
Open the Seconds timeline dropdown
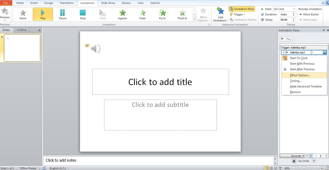[x=292, y=156]
